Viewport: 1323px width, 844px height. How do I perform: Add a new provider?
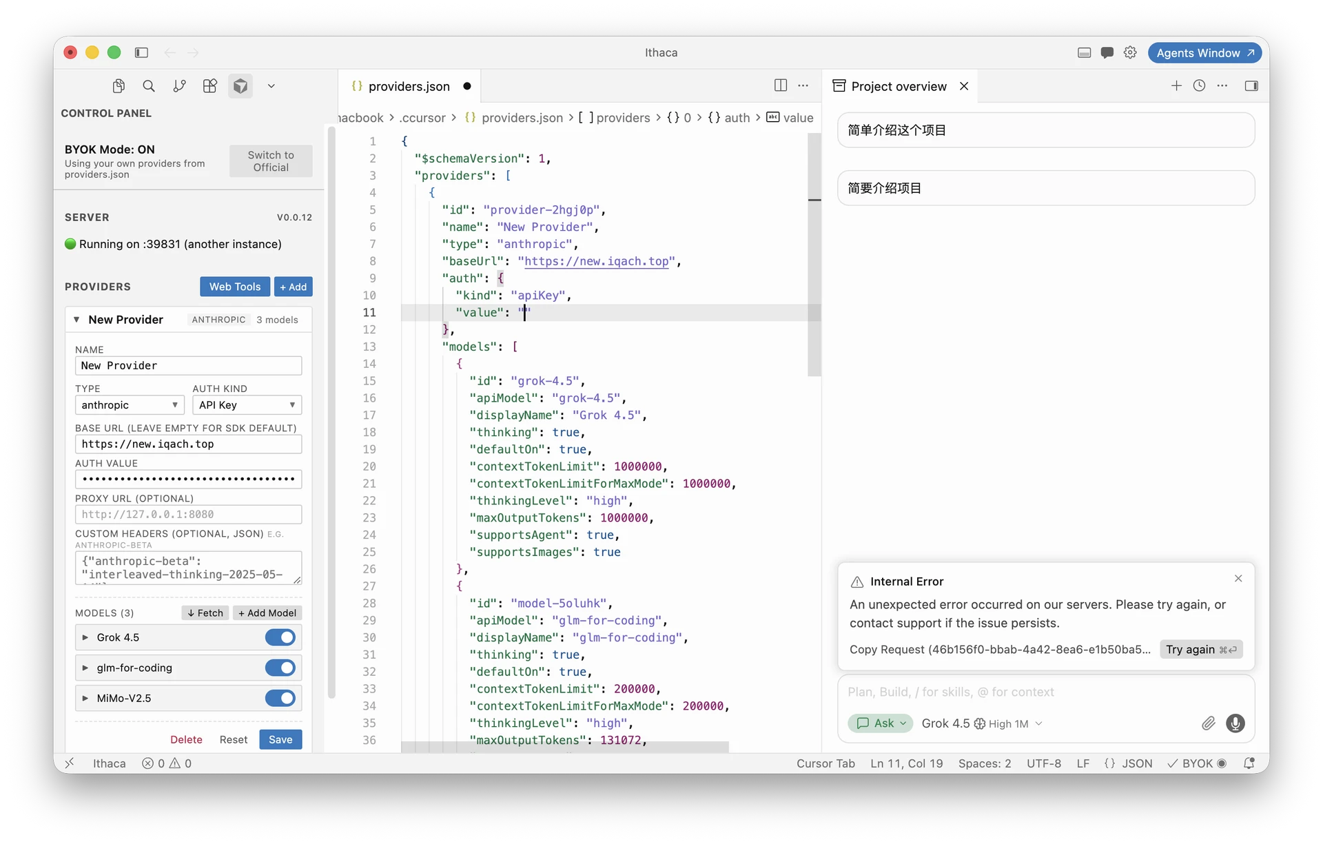click(294, 287)
